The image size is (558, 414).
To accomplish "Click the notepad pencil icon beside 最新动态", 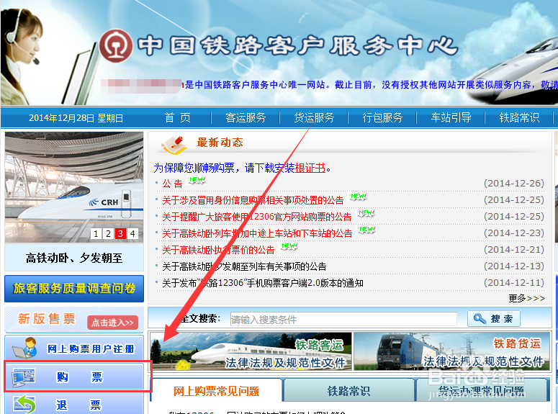I will [174, 144].
